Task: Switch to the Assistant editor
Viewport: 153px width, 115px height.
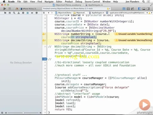Action: (x=128, y=9)
